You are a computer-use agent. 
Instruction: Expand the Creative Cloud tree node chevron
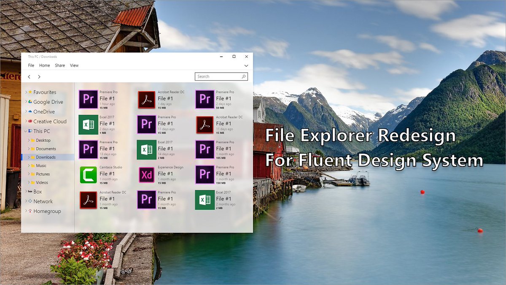coord(26,121)
